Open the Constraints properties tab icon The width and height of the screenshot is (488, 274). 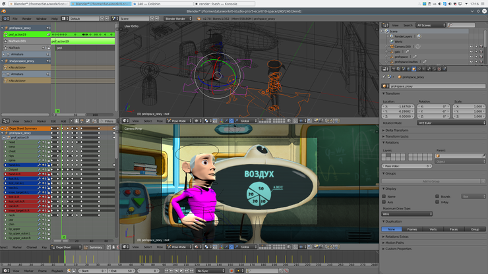click(419, 69)
